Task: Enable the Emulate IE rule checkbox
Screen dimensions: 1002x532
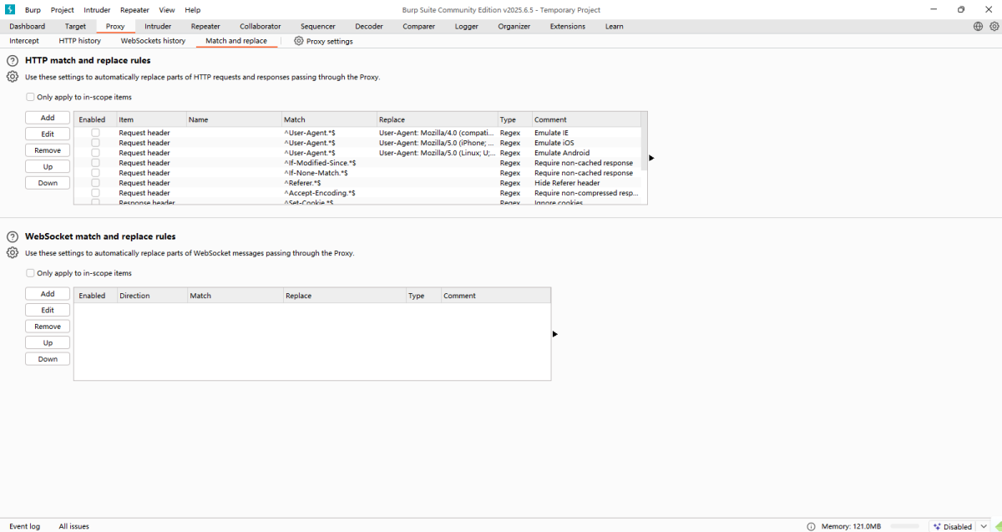Action: [96, 132]
